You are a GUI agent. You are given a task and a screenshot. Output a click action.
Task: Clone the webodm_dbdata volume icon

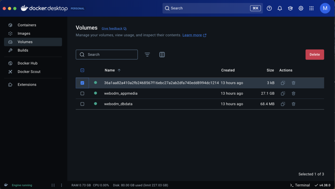pyautogui.click(x=283, y=104)
